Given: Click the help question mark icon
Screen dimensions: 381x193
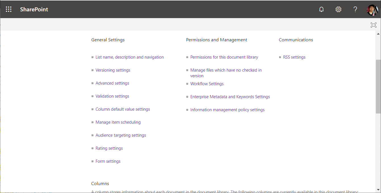Looking at the screenshot, I should (x=355, y=9).
